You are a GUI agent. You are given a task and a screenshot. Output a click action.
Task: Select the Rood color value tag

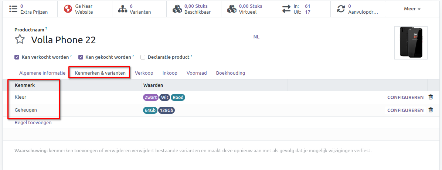point(178,98)
